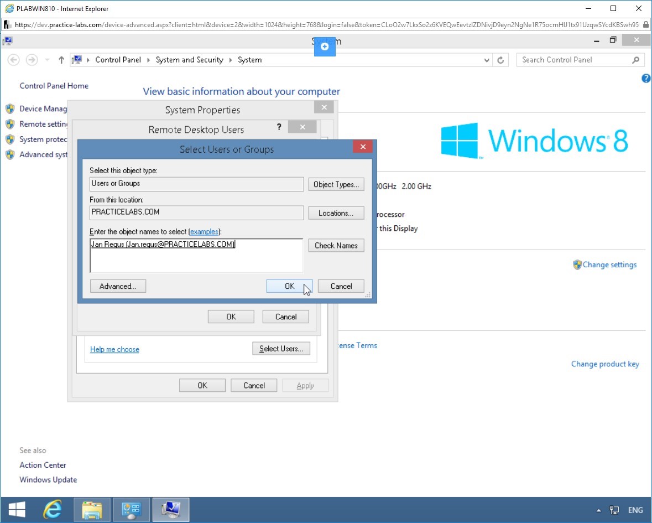This screenshot has width=652, height=523.
Task: Select the System breadcrumb item
Action: coord(249,60)
